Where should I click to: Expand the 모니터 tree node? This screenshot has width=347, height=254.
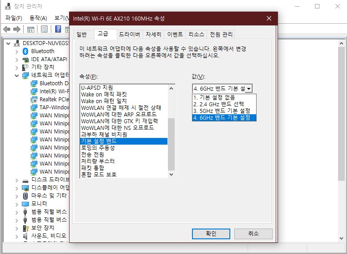pos(17,204)
